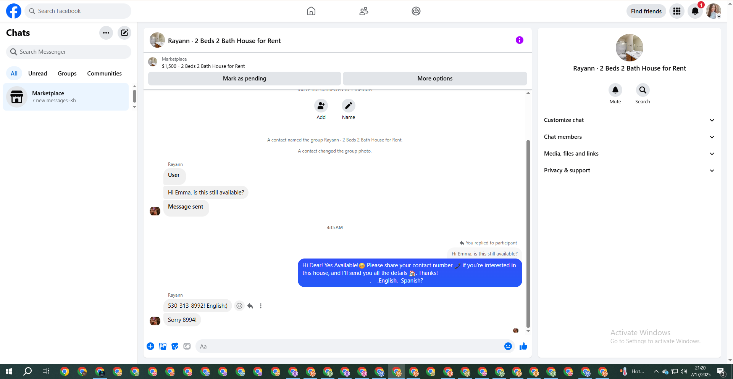Open Task View on the taskbar
733x379 pixels.
coord(46,371)
